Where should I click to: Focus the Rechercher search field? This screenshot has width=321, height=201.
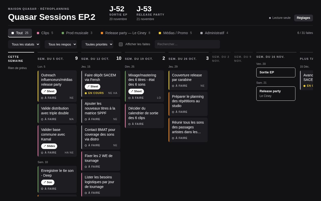point(187,44)
